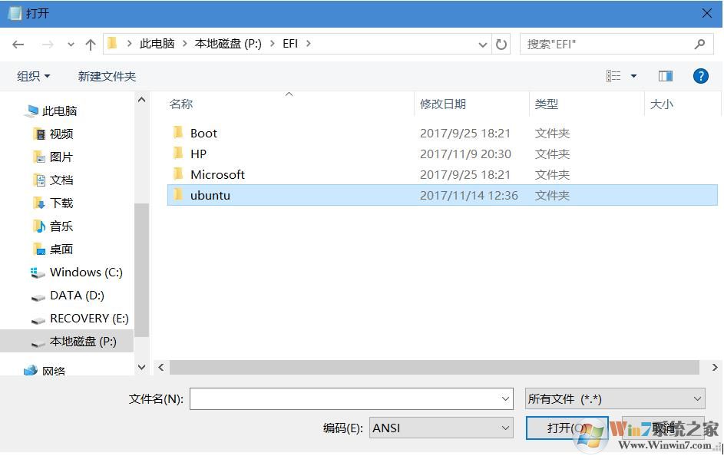Viewport: 724px width, 456px height.
Task: Select the HP folder
Action: [x=442, y=154]
